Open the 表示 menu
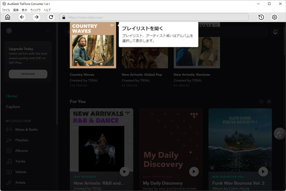 [25, 10]
